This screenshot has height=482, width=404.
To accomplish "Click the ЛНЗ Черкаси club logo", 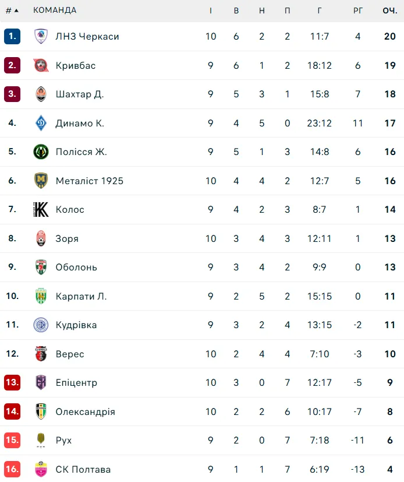I will coord(40,36).
